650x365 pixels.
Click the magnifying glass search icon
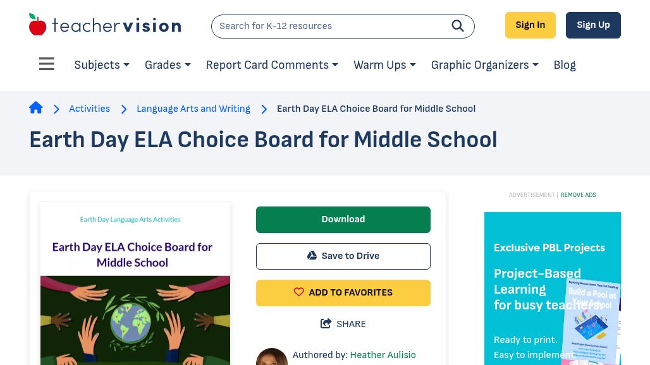(x=458, y=26)
